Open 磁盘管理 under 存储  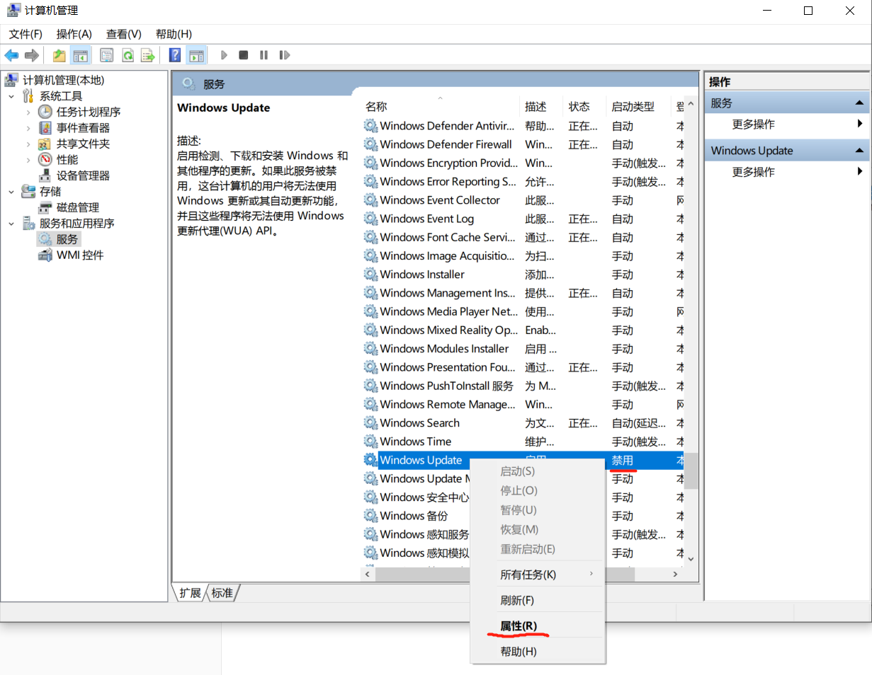pos(78,207)
